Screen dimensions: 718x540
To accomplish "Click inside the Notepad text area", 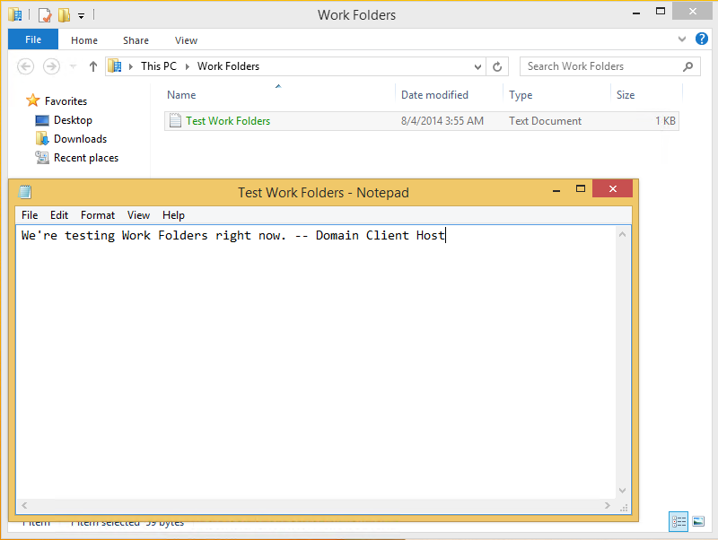I will [316, 361].
